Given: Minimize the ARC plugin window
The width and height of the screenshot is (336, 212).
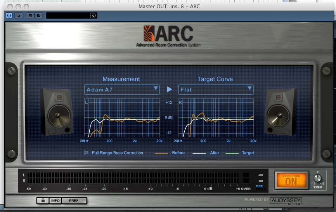Looking at the screenshot, I should (18, 7).
